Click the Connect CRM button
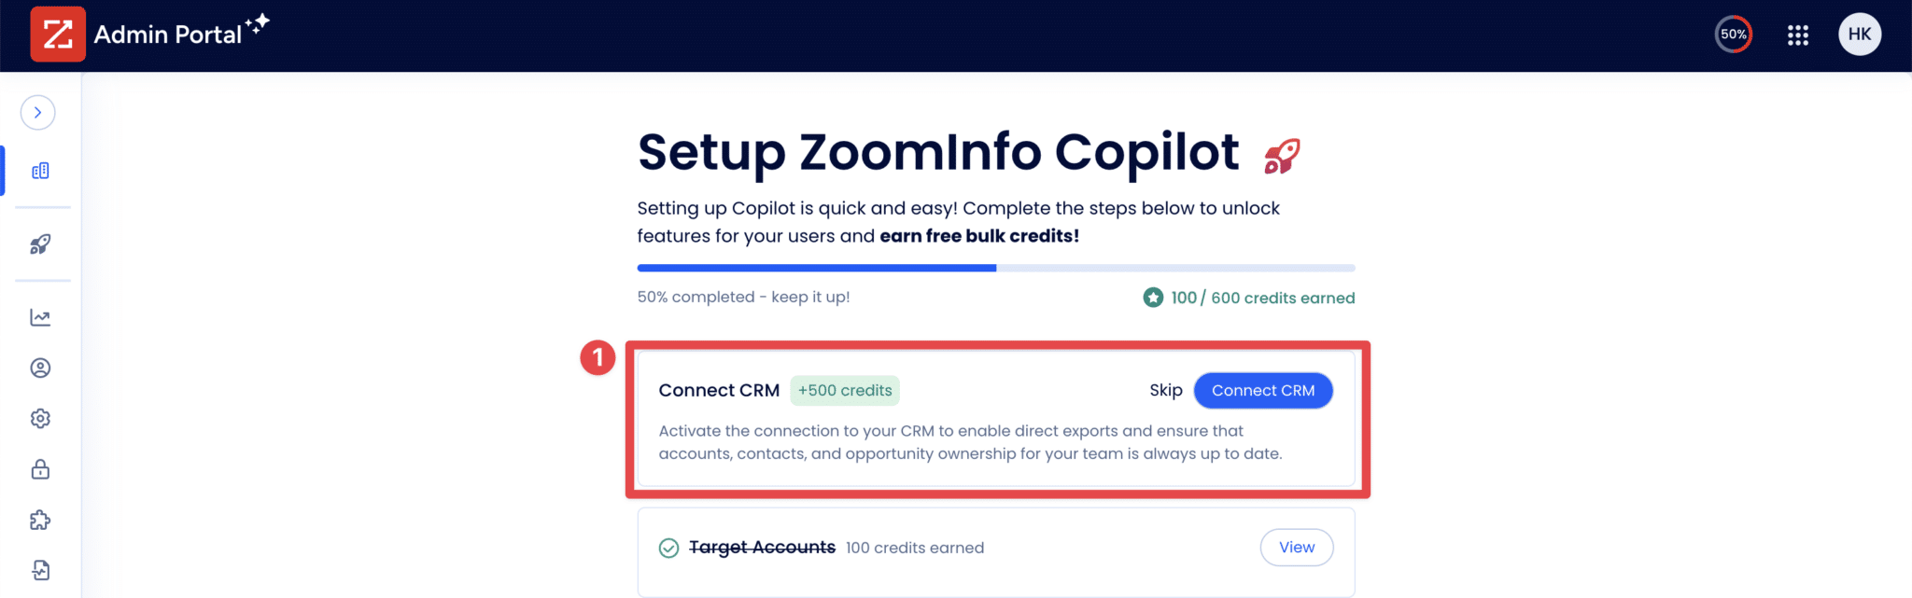This screenshot has width=1912, height=598. point(1263,390)
